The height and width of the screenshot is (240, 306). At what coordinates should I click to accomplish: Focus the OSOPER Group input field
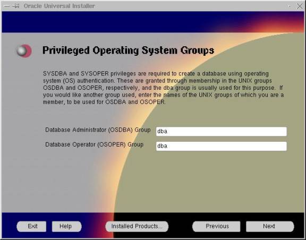[x=222, y=146]
